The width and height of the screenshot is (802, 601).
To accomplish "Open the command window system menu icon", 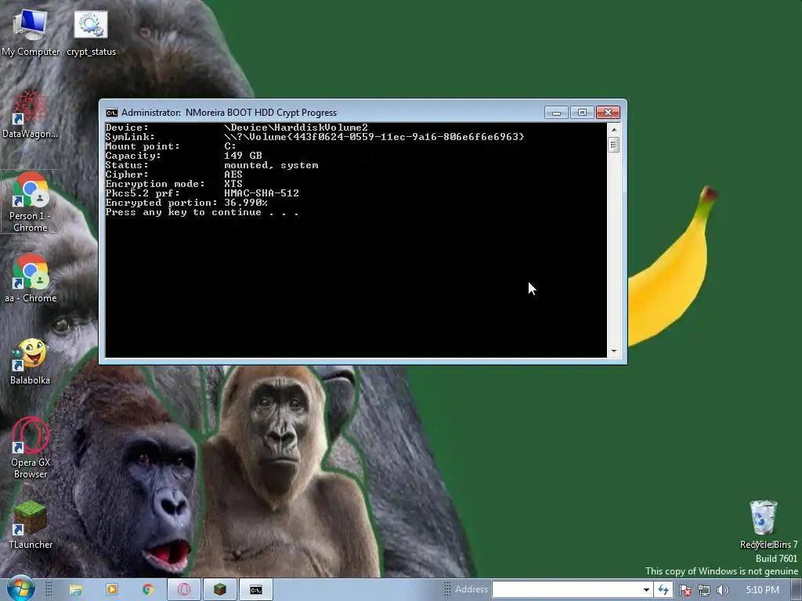I will click(111, 113).
